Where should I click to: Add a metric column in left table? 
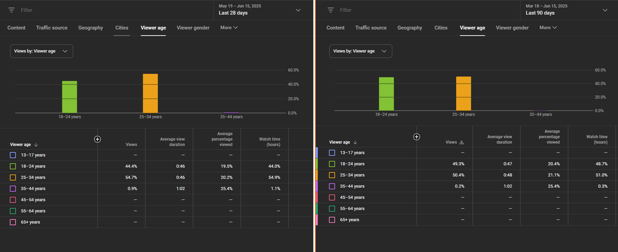pyautogui.click(x=97, y=139)
